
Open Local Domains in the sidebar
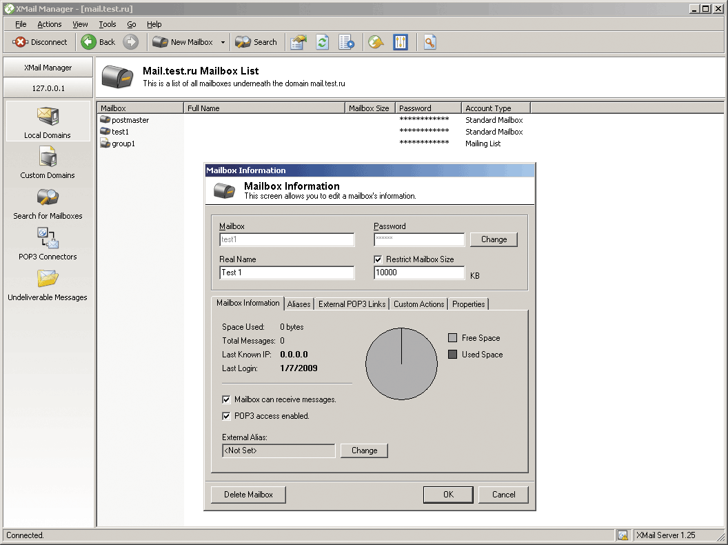[48, 122]
